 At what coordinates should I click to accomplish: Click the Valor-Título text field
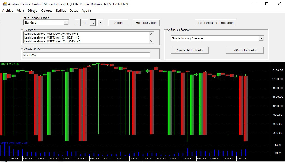(86, 55)
